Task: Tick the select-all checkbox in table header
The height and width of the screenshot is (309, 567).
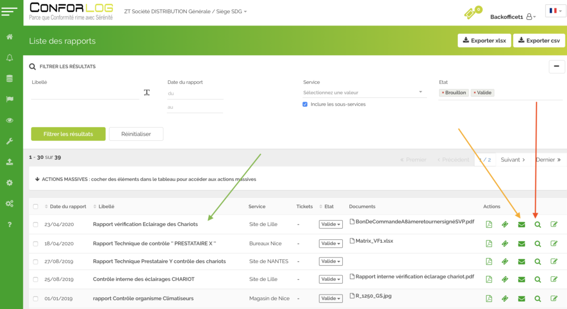Action: tap(35, 207)
